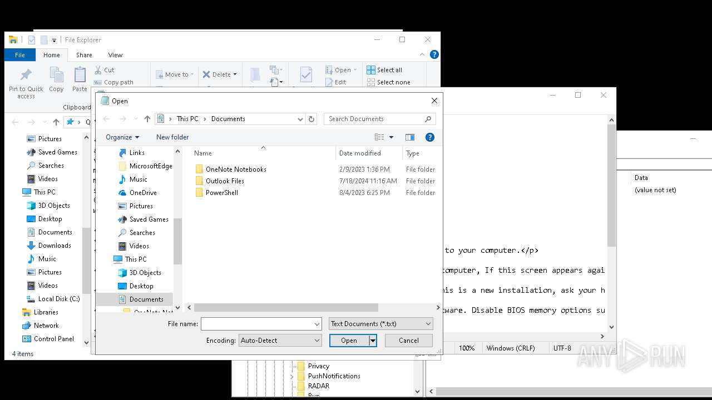Click the Edit item in File Explorer ribbon
Screen dimensions: 712x400
tap(335, 82)
